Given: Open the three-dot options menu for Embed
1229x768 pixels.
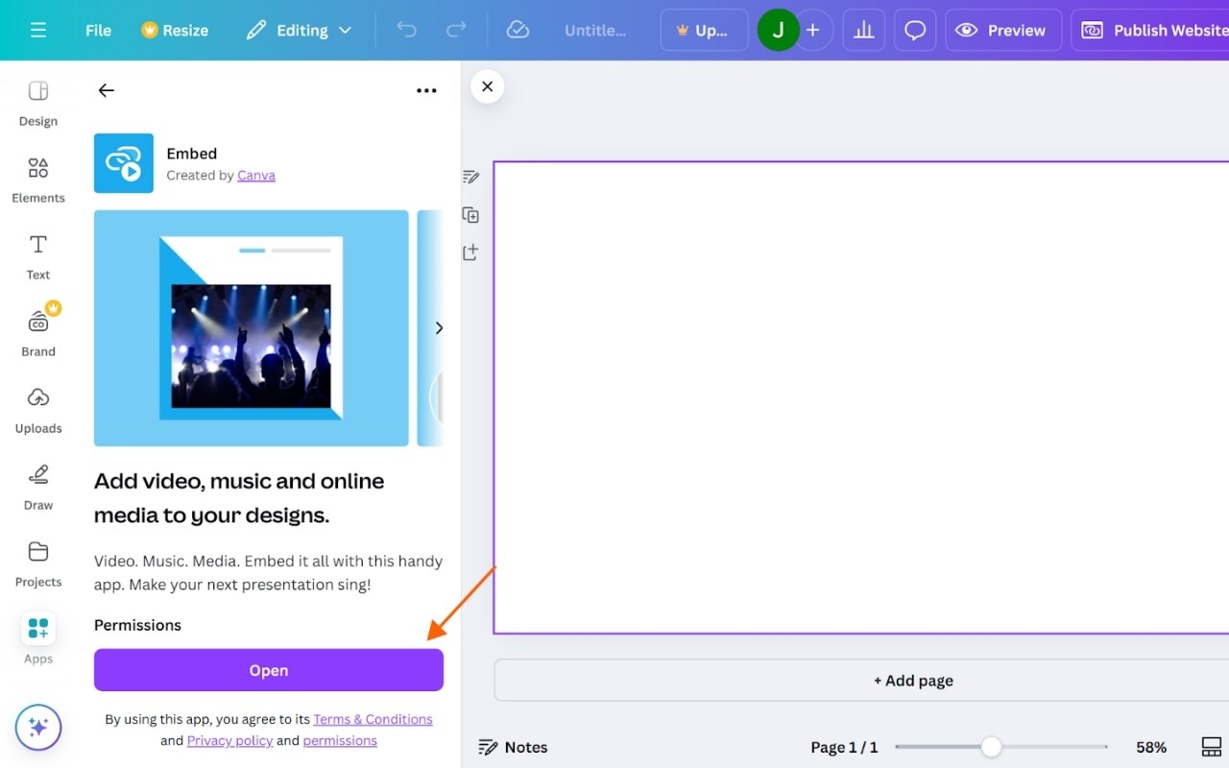Looking at the screenshot, I should pyautogui.click(x=426, y=90).
